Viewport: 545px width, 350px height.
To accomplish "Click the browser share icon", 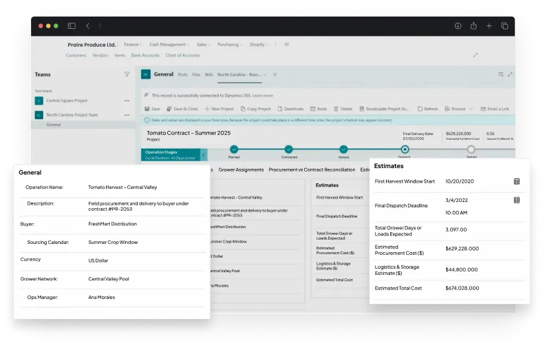I will click(x=473, y=25).
